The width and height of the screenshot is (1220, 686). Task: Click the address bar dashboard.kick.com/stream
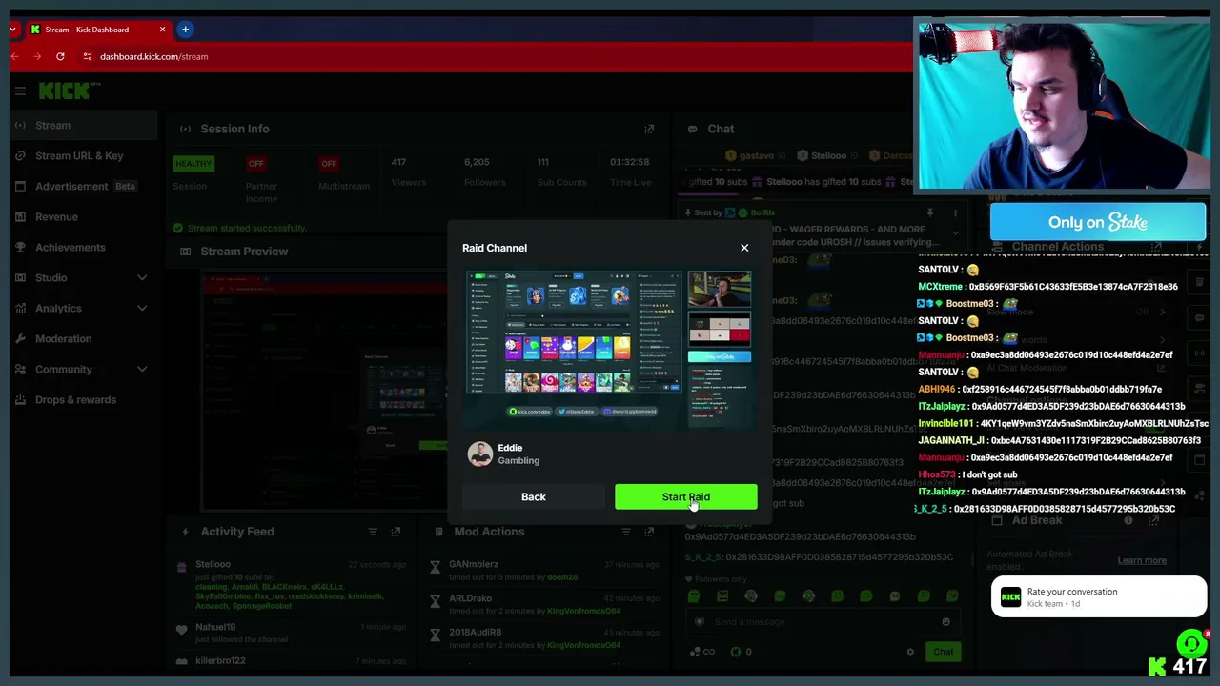pos(153,56)
